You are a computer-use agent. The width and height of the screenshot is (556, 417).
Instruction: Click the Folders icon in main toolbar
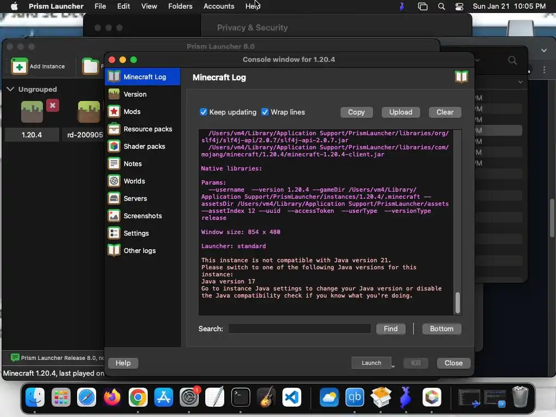(x=90, y=66)
